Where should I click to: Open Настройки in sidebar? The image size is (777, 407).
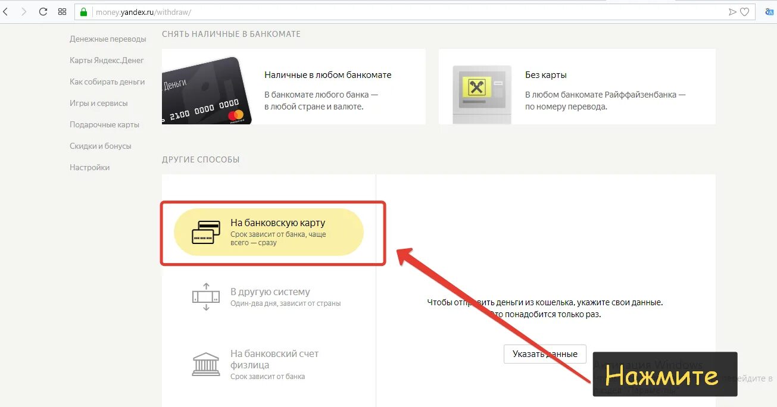pyautogui.click(x=89, y=168)
